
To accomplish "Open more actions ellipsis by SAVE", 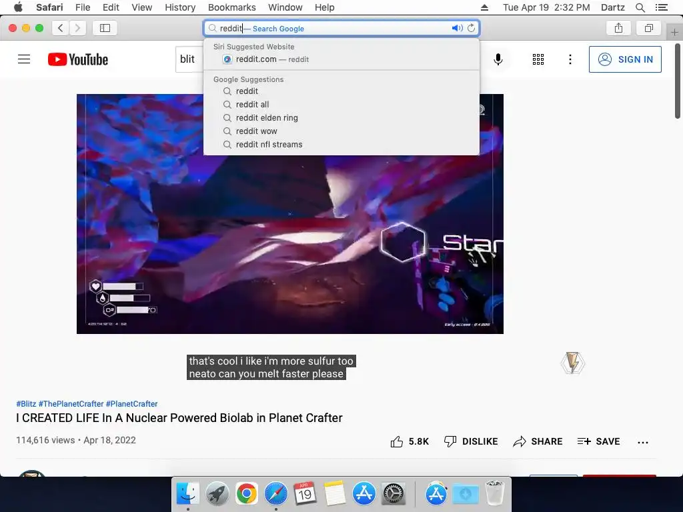I will click(643, 443).
